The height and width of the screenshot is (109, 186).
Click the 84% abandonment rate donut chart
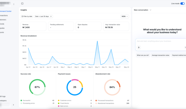click(112, 87)
